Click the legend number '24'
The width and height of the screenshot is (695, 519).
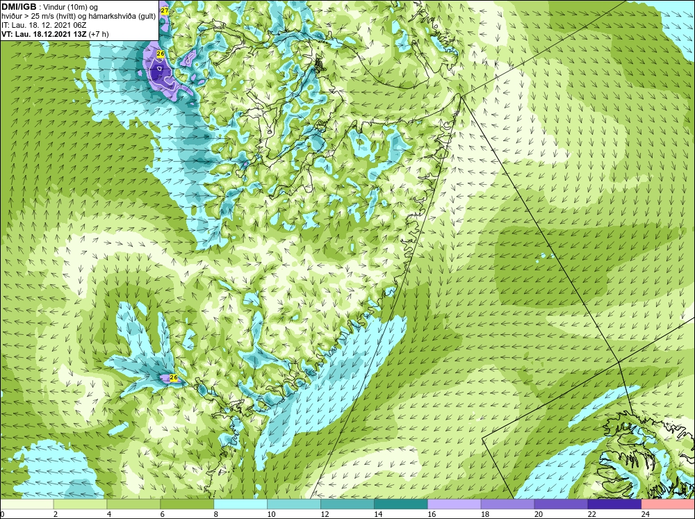coord(646,514)
